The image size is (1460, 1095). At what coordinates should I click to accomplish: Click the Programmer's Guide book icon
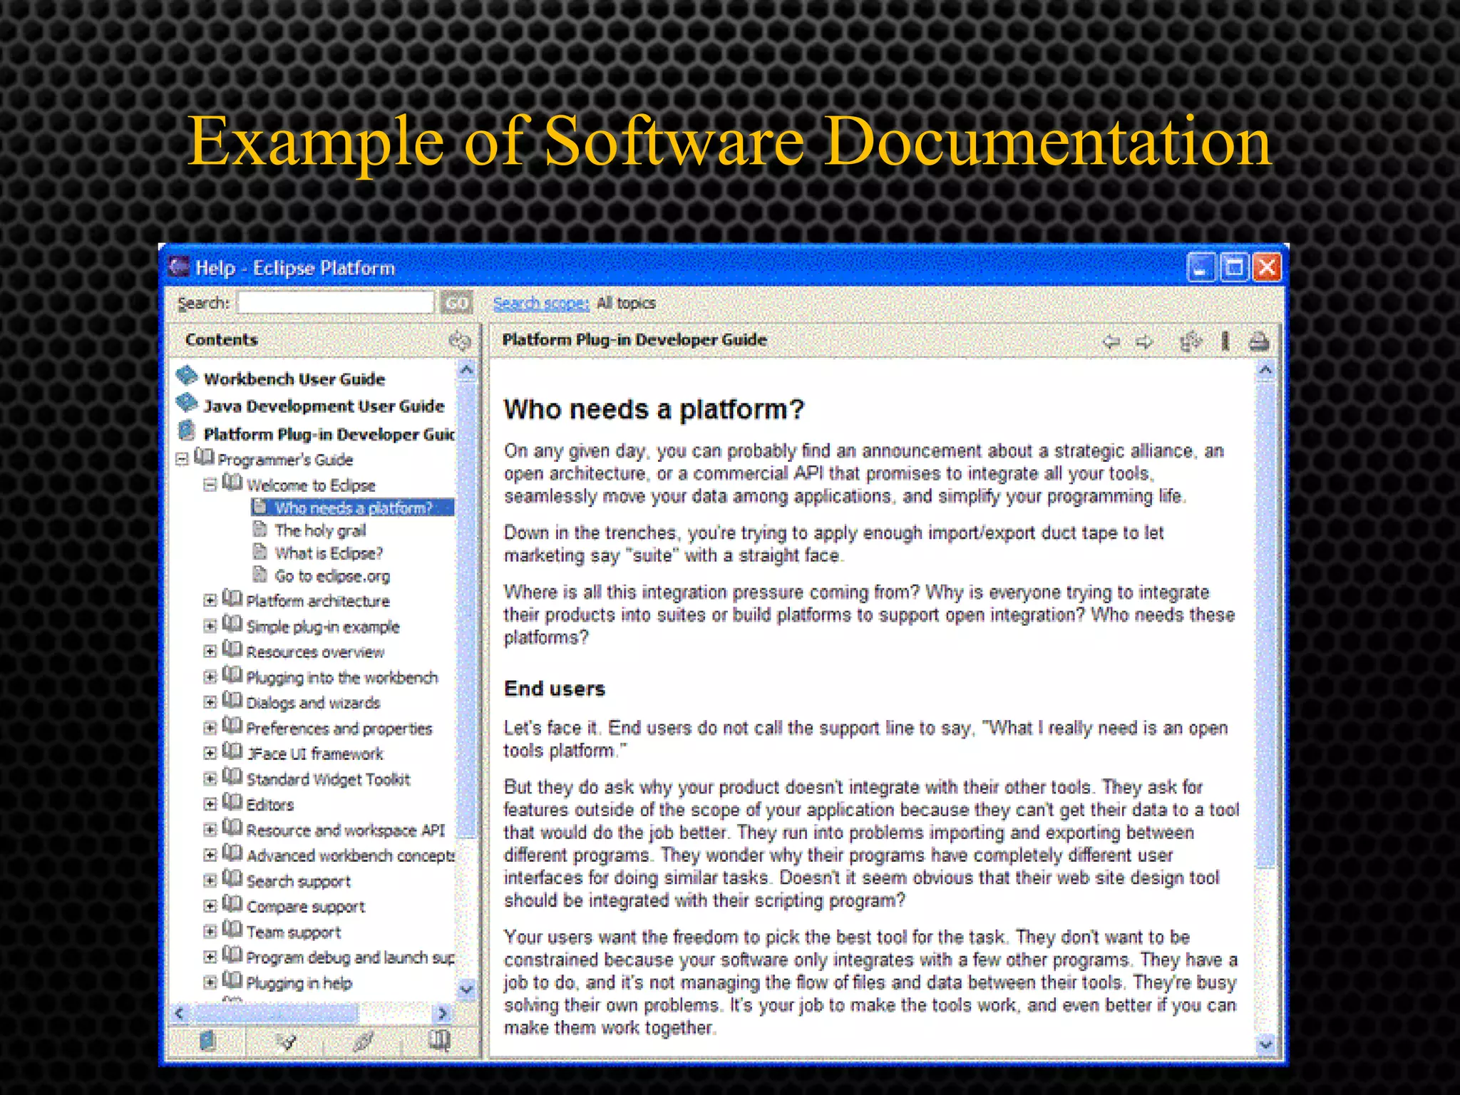(x=204, y=457)
